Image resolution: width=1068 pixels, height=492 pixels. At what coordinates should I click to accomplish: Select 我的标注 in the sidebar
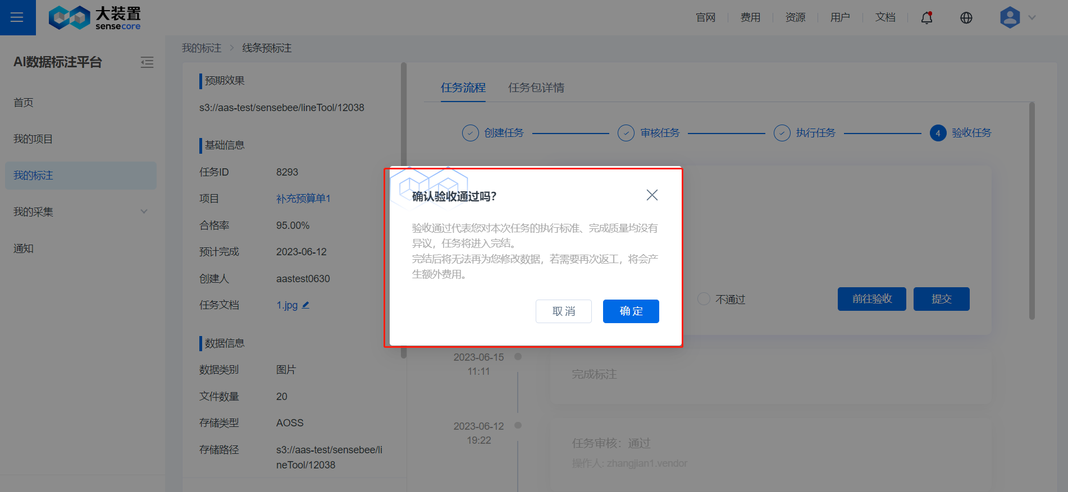(x=81, y=176)
